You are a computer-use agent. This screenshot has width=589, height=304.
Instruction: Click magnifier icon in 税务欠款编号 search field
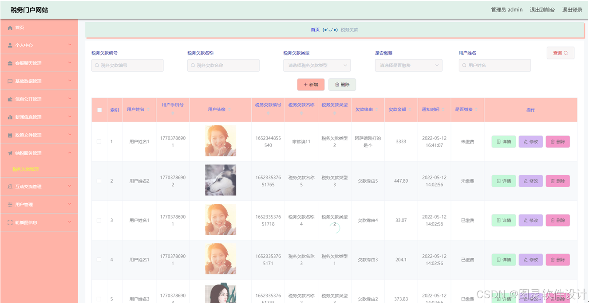pyautogui.click(x=97, y=66)
